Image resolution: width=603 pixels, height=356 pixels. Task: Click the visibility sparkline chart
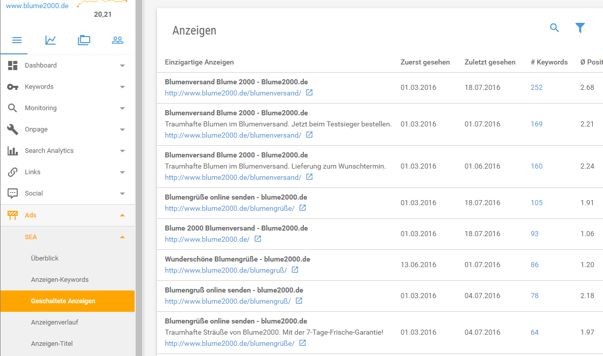[x=102, y=4]
